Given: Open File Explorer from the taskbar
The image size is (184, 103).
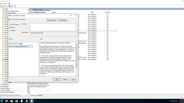Looking at the screenshot, I should (7, 101).
